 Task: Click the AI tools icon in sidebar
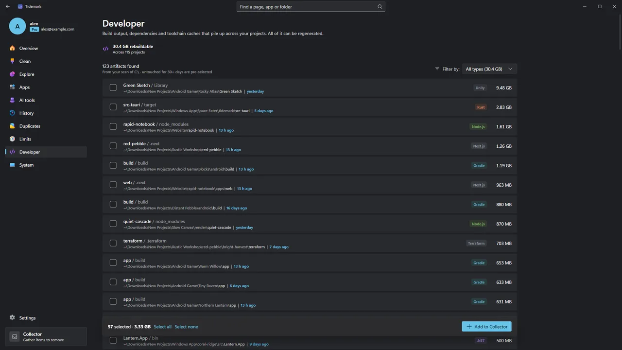click(12, 100)
